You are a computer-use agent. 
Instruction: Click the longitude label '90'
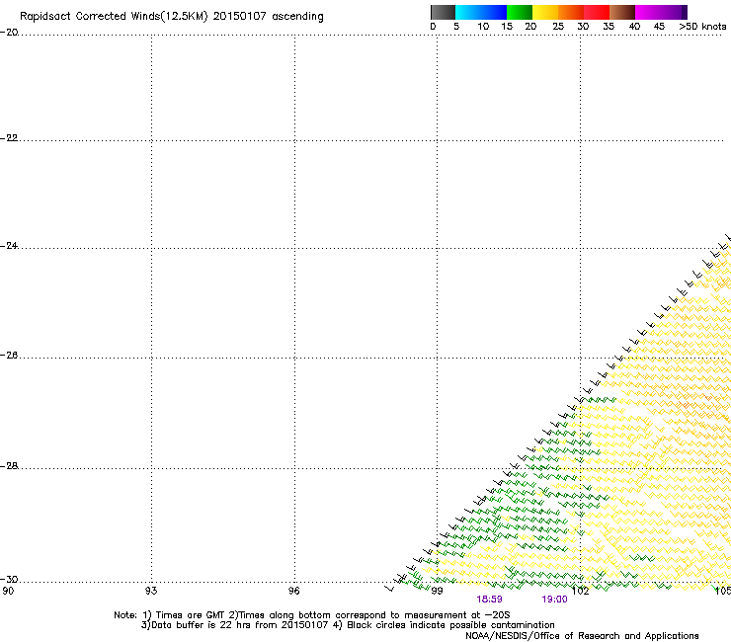[8, 591]
